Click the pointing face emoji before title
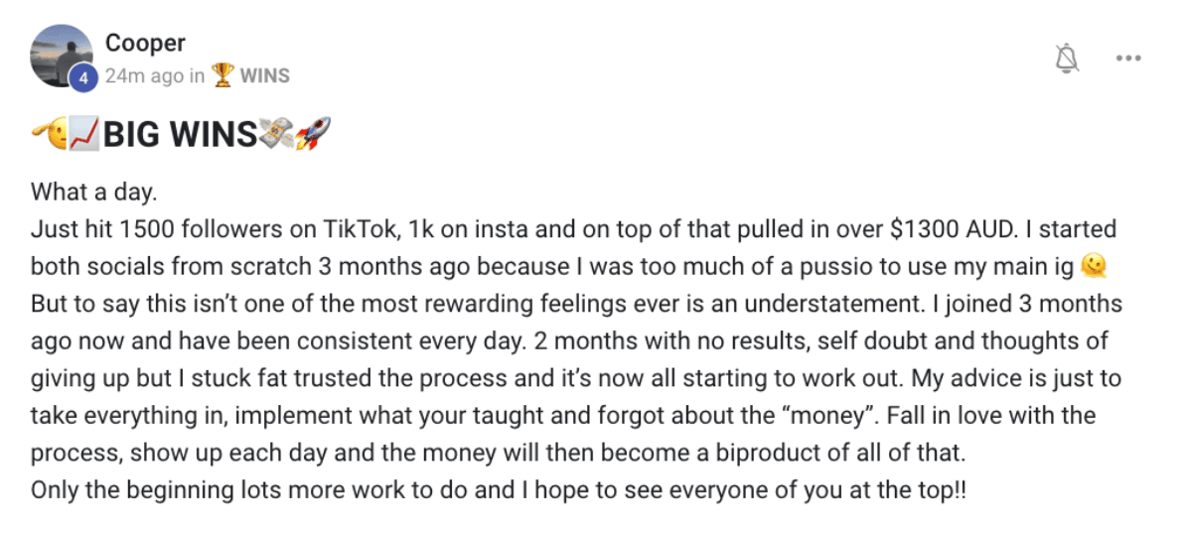The image size is (1186, 534). [x=49, y=135]
